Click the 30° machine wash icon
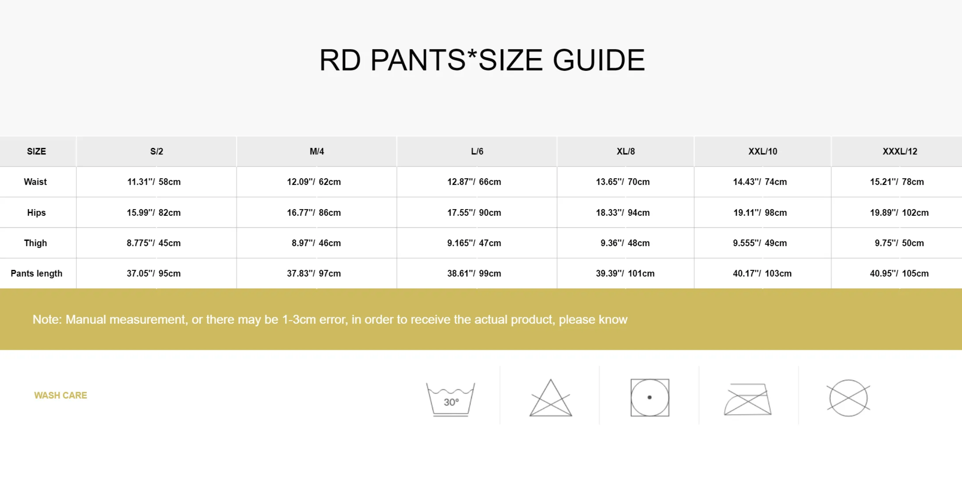Screen dimensions: 962x503 pos(450,399)
